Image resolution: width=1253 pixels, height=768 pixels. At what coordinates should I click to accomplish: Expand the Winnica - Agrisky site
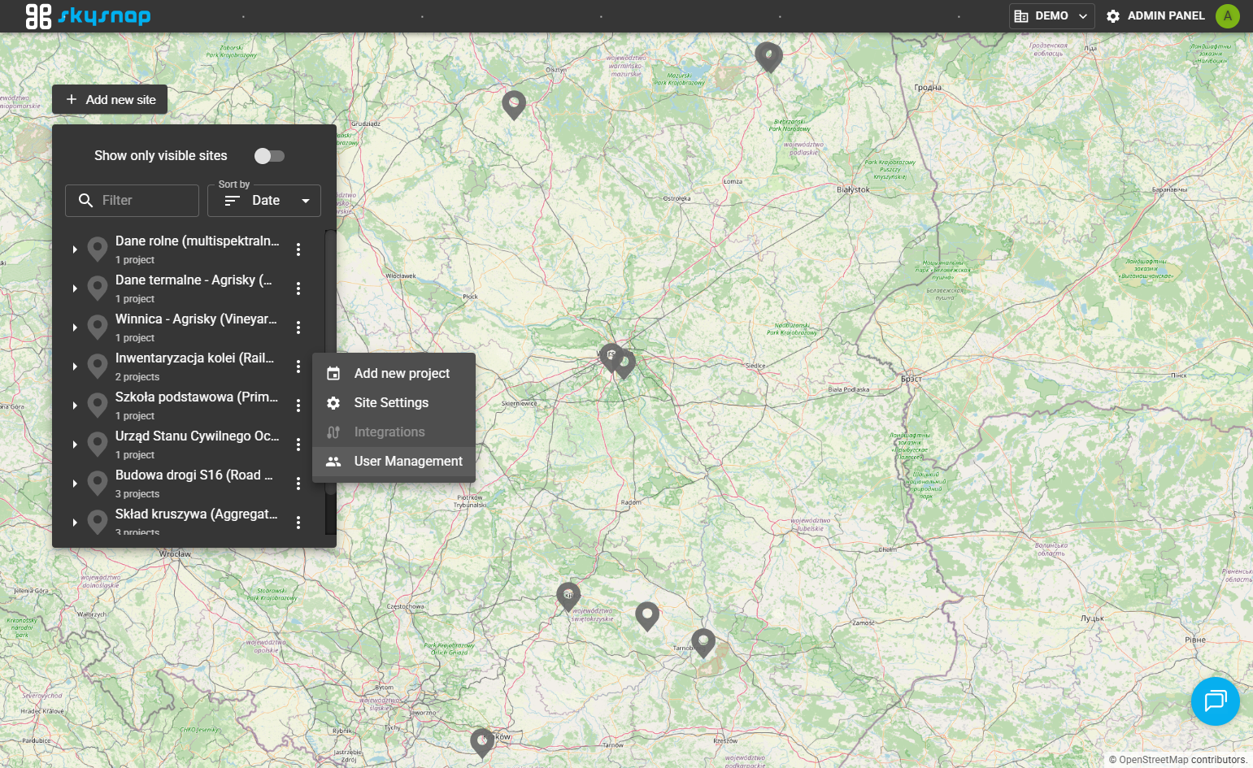click(x=75, y=328)
